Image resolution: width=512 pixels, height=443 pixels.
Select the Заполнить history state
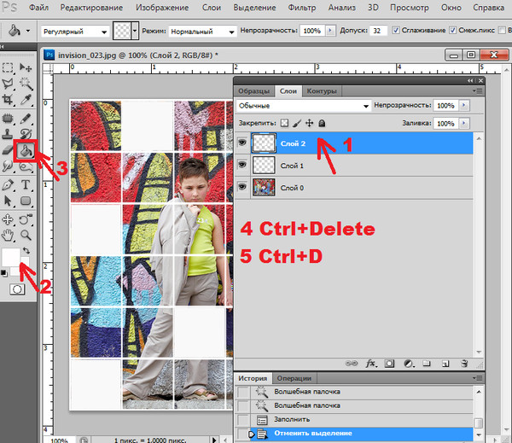pyautogui.click(x=353, y=419)
